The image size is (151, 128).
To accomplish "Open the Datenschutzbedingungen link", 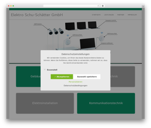I will pyautogui.click(x=75, y=86).
